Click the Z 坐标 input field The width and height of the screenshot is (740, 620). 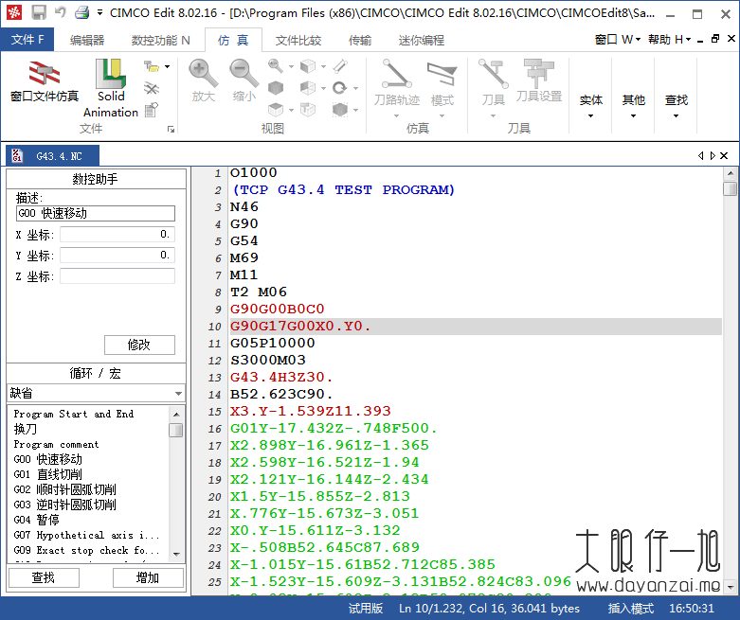tap(117, 275)
